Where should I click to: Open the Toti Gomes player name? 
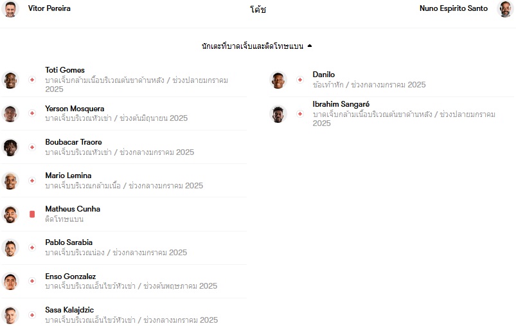(65, 70)
